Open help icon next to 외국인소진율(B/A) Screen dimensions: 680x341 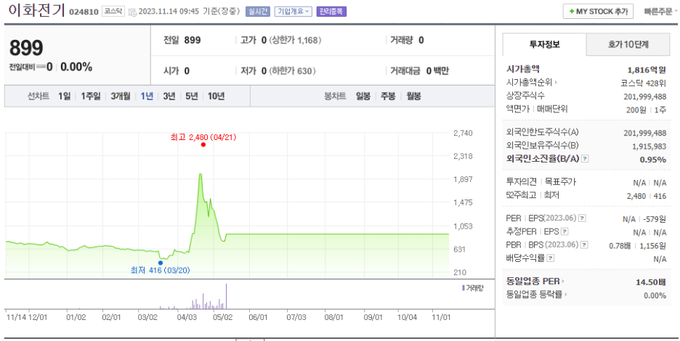[585, 159]
